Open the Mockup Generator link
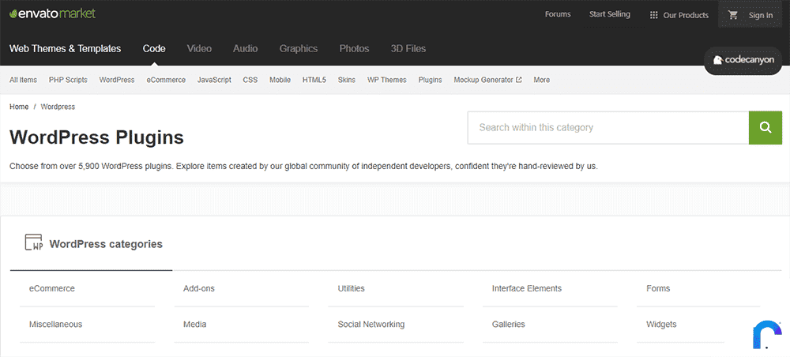Viewport: 790px width, 357px height. (483, 80)
